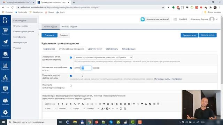The width and height of the screenshot is (223, 125).
Task: Click the Сохранить button
Action: coord(49,35)
